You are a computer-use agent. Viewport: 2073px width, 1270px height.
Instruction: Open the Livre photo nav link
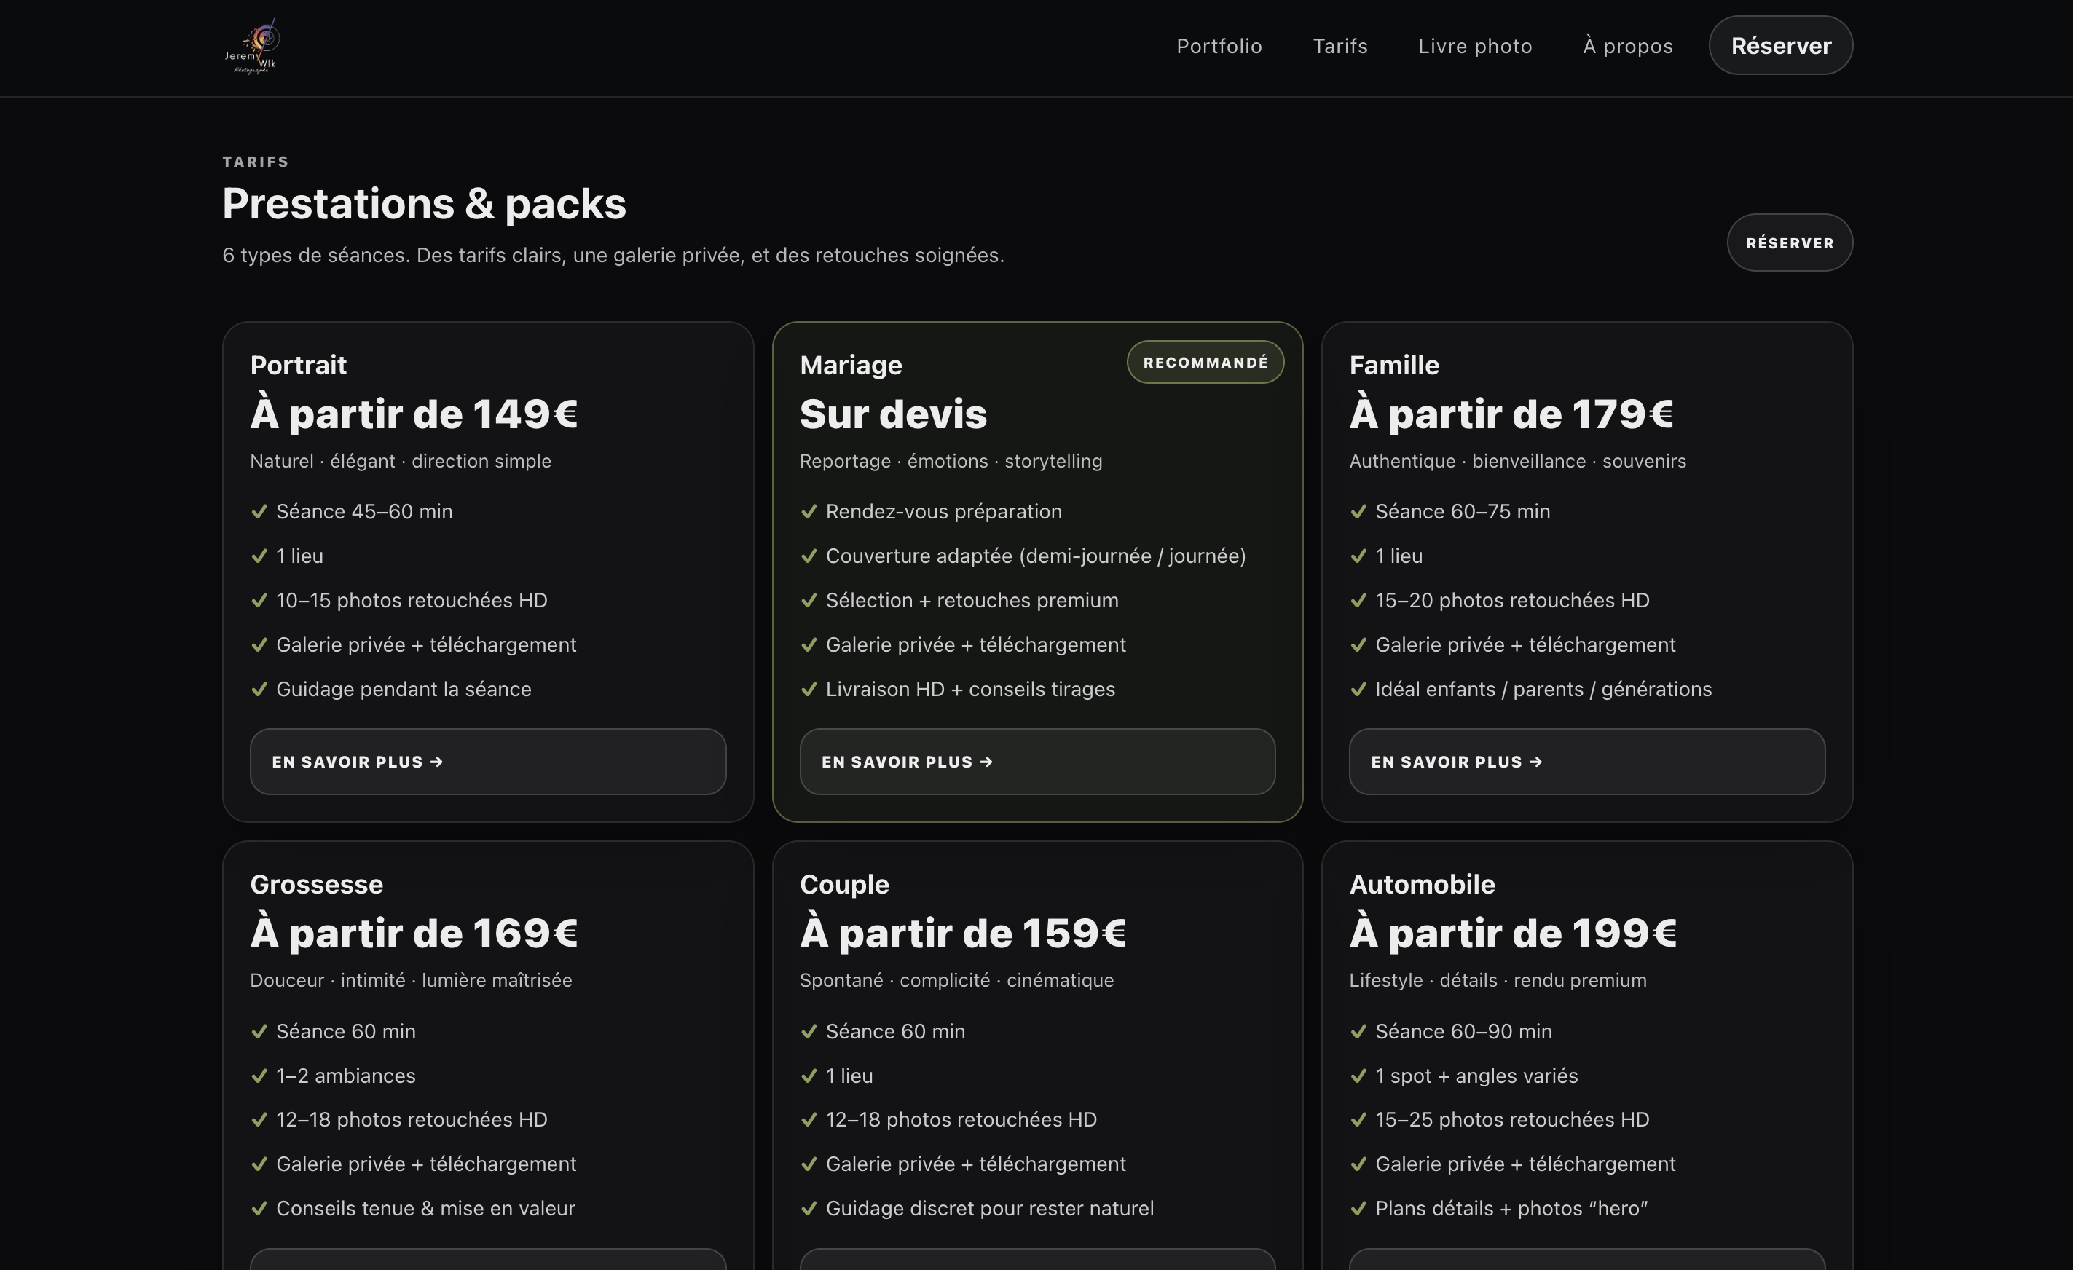coord(1475,47)
